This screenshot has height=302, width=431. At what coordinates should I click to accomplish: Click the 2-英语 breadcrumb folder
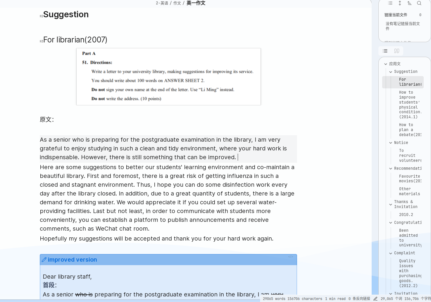click(162, 3)
